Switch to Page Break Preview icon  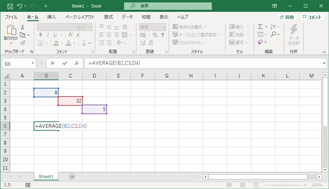point(256,185)
